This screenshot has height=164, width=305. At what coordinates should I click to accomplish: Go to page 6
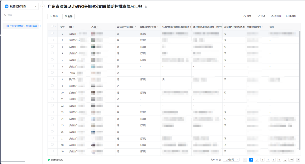pos(279,160)
